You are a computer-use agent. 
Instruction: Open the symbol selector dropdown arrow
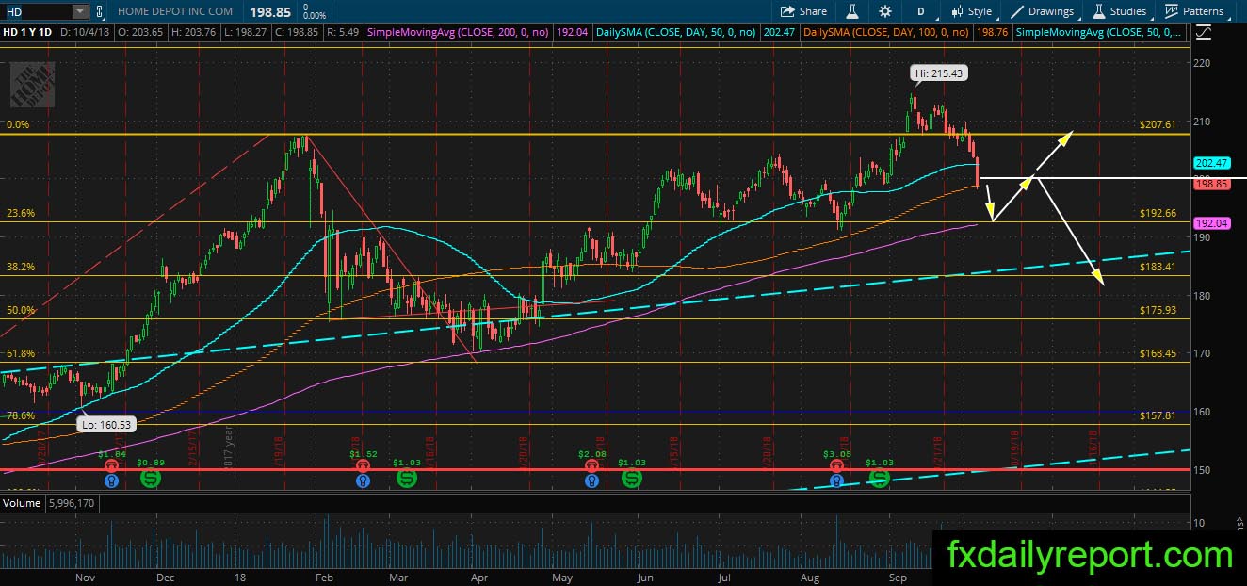(x=80, y=11)
